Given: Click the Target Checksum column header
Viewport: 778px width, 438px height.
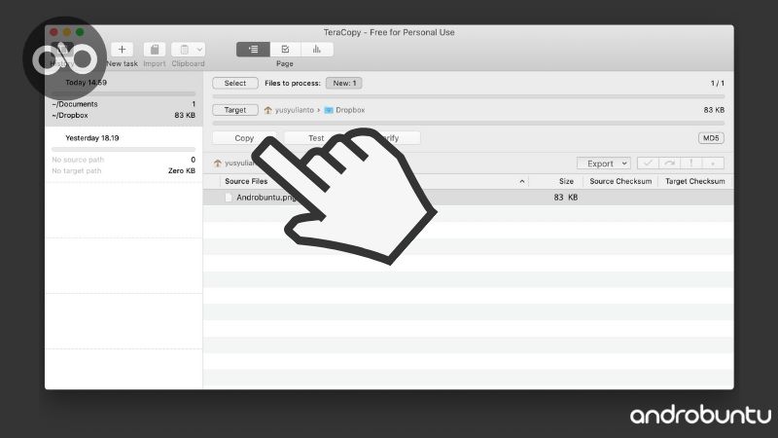Looking at the screenshot, I should point(694,181).
